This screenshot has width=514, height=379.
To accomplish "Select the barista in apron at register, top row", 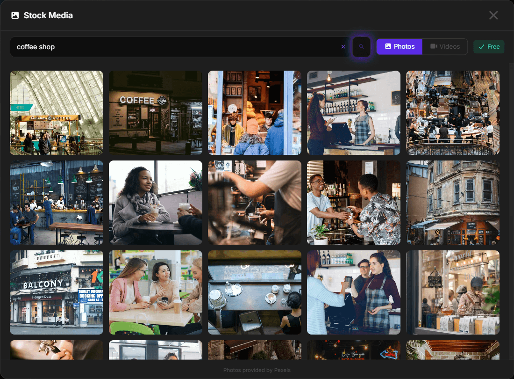I will tap(354, 113).
